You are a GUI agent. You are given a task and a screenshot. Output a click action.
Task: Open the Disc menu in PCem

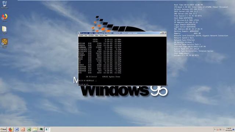pyautogui.click(x=86, y=36)
